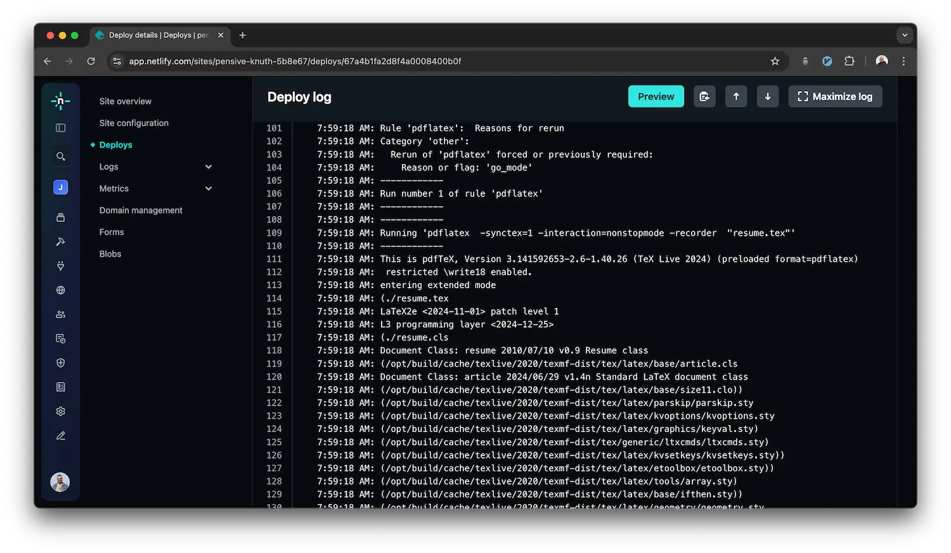The height and width of the screenshot is (553, 951).
Task: Open search with the magnifier icon
Action: 60,156
